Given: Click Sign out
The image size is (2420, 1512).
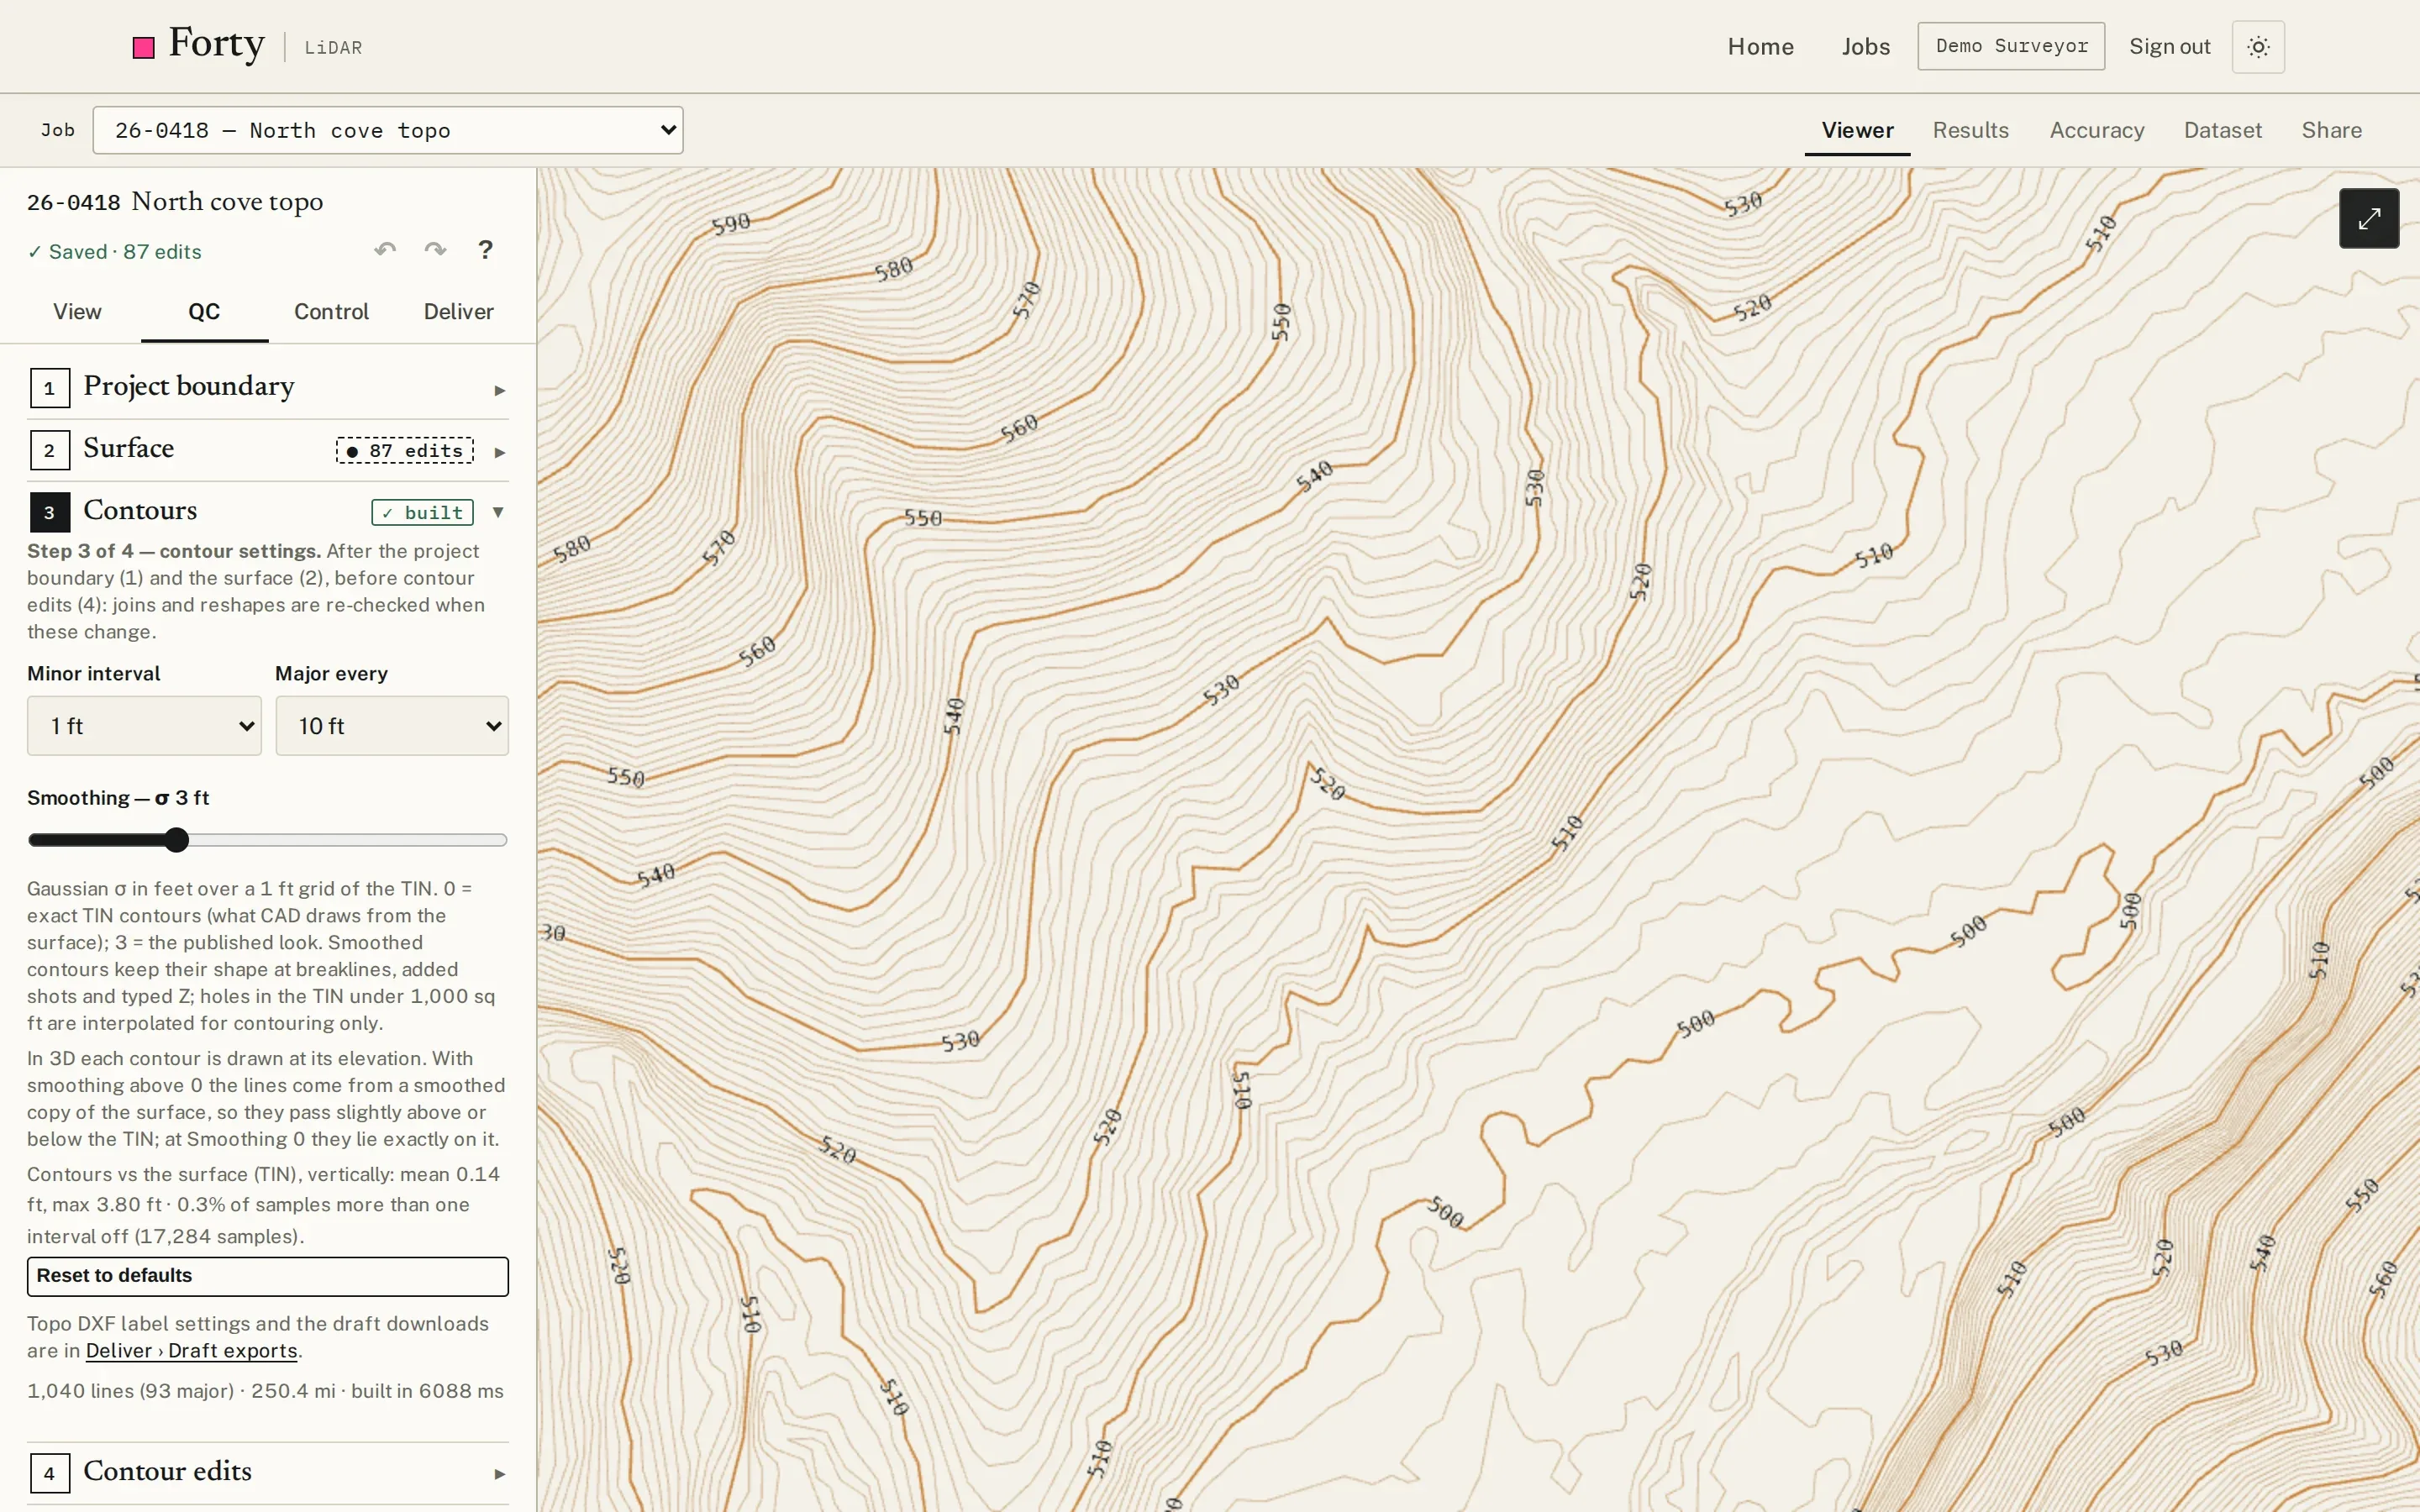Looking at the screenshot, I should pyautogui.click(x=2169, y=47).
